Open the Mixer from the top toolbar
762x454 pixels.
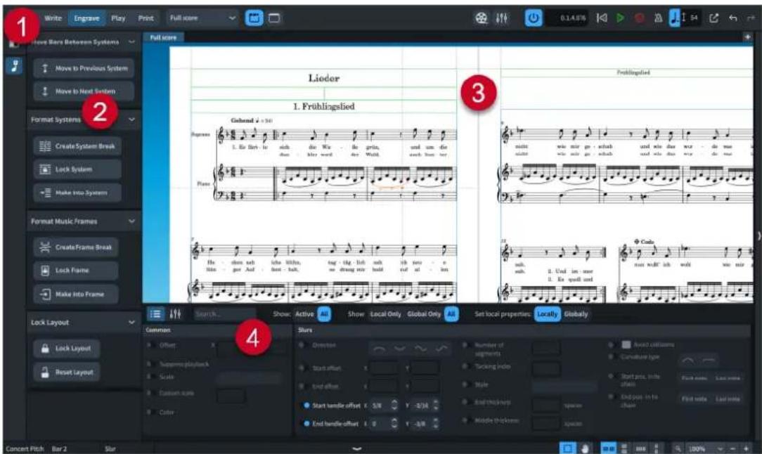click(x=501, y=18)
